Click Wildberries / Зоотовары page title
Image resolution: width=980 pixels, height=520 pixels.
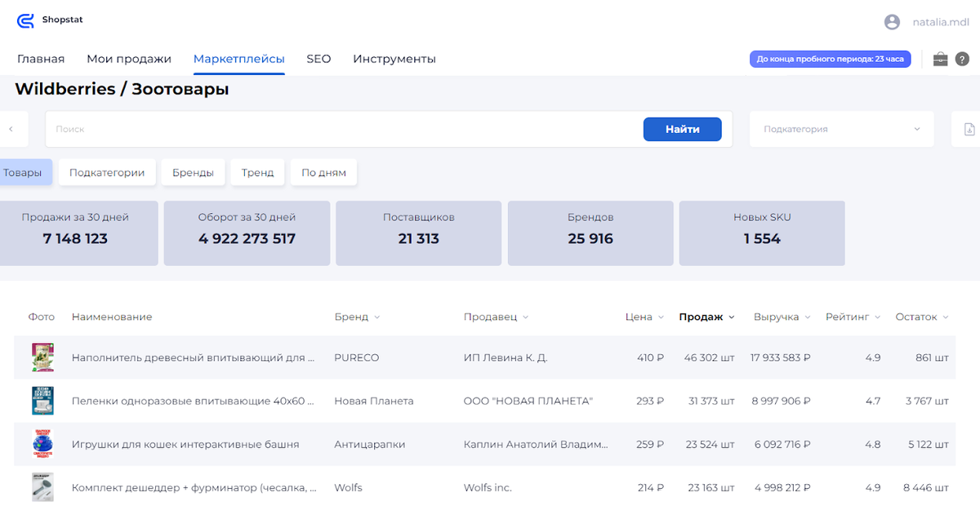tap(122, 89)
